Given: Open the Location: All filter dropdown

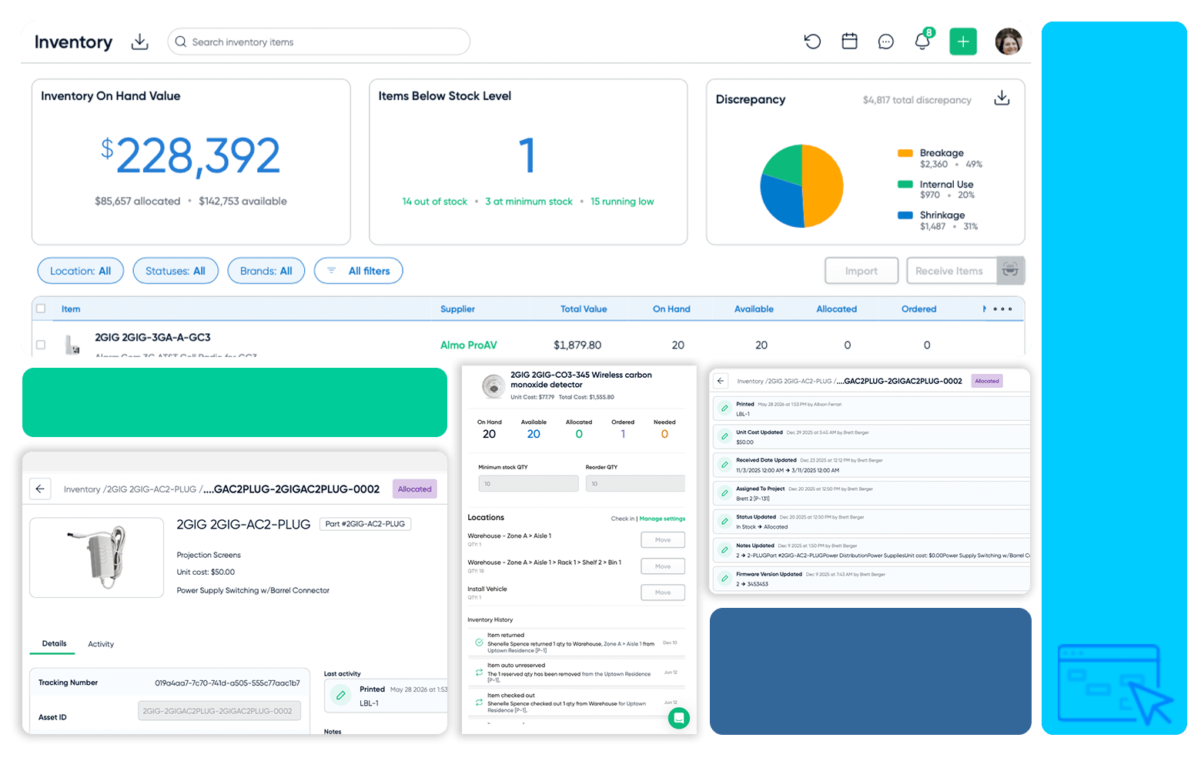Looking at the screenshot, I should (81, 271).
